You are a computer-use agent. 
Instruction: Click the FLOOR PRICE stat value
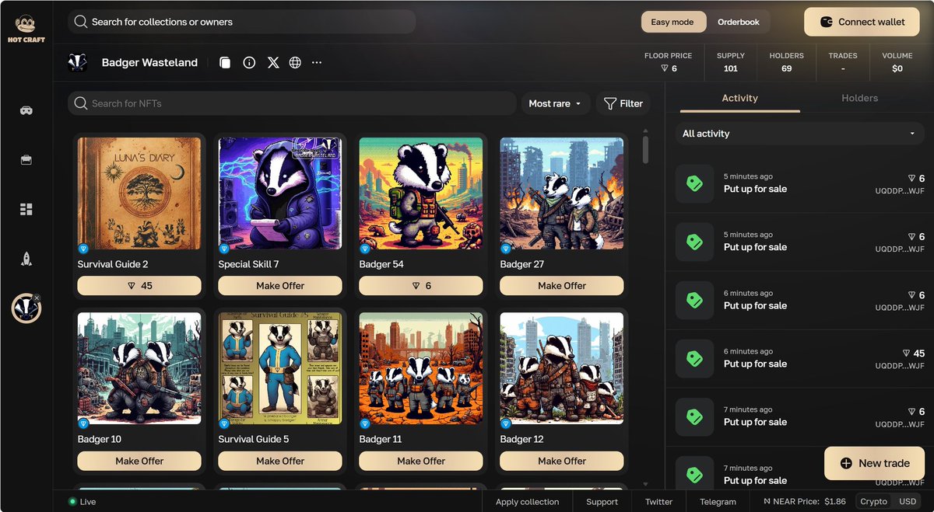point(668,68)
